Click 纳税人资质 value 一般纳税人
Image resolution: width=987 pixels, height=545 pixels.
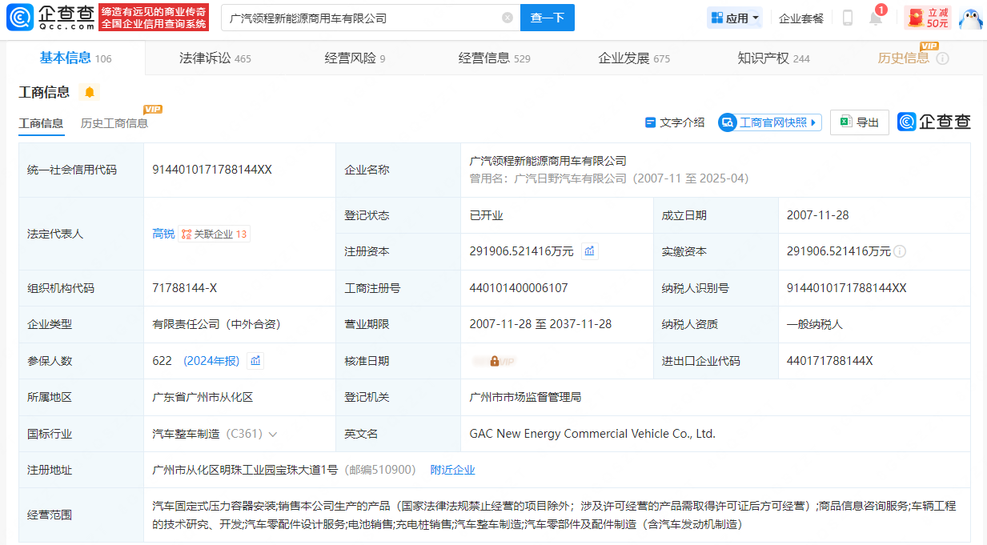pos(814,324)
